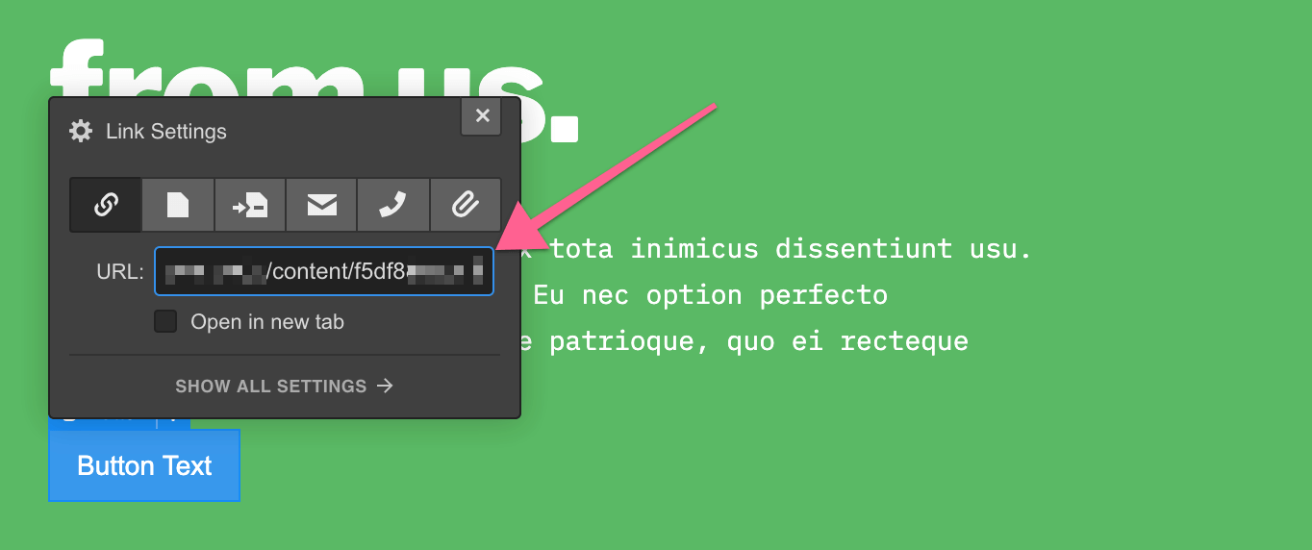Image resolution: width=1312 pixels, height=550 pixels.
Task: Select the URL chain link type icon
Action: (106, 205)
